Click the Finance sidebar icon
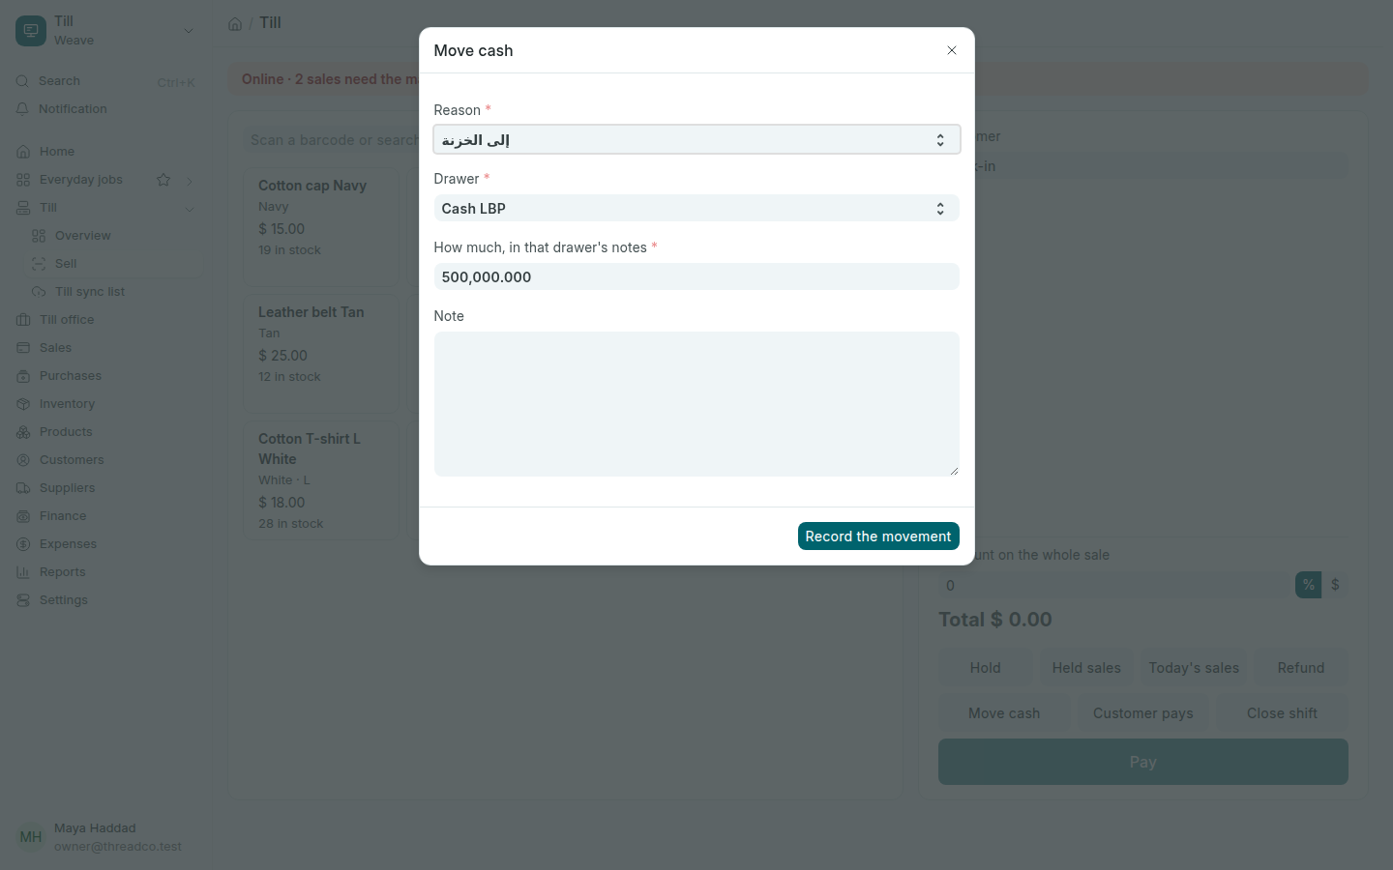This screenshot has height=870, width=1393. tap(23, 516)
